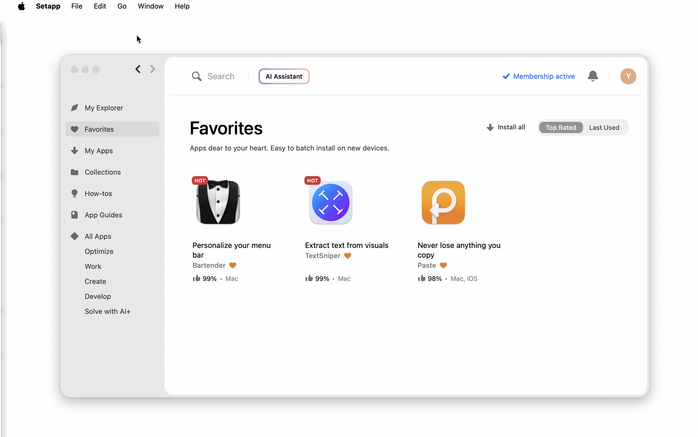Click TextSniper thumbs-up rating icon
Viewport: 698px width, 437px height.
click(x=309, y=278)
